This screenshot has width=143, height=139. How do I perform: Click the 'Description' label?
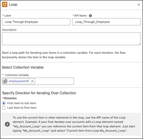point(9,30)
